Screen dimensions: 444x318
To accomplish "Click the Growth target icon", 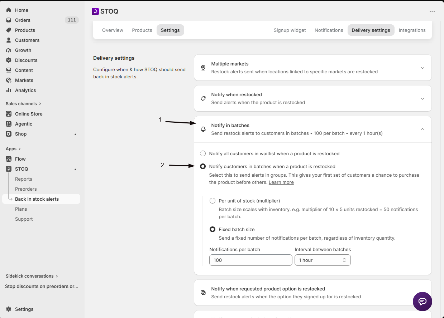I will [9, 50].
